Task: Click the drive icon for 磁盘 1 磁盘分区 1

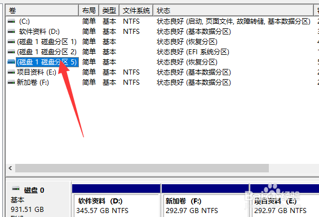Action: [x=11, y=42]
